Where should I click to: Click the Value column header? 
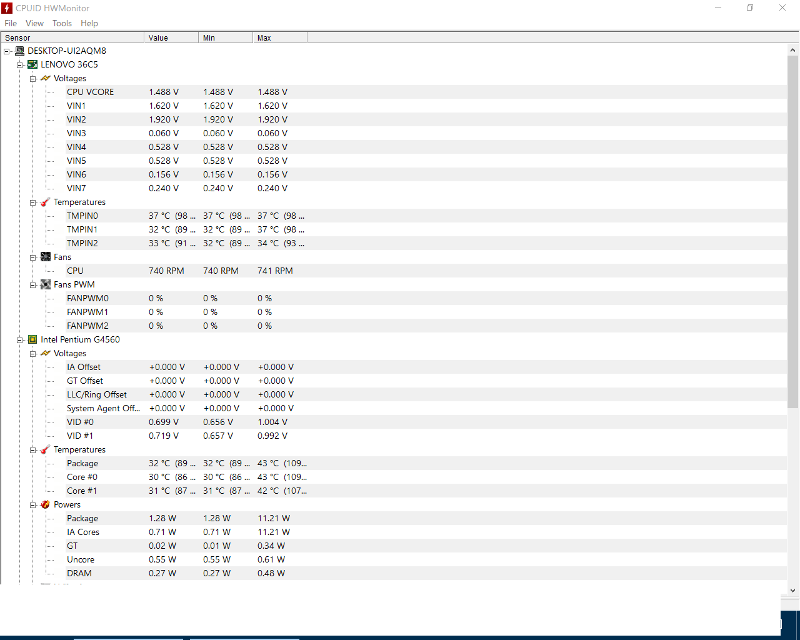point(171,37)
